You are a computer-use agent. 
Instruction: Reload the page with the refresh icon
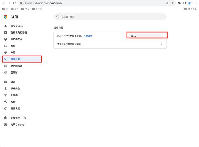[x=14, y=3]
